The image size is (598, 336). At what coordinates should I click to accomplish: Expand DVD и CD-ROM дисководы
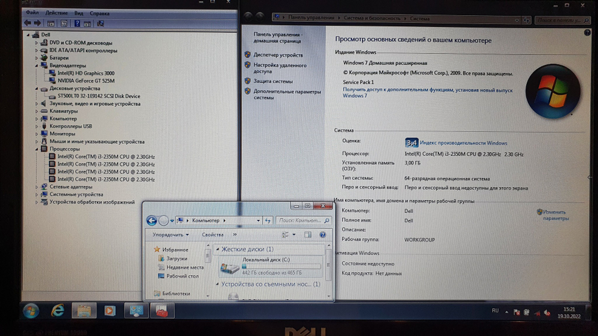pyautogui.click(x=36, y=43)
